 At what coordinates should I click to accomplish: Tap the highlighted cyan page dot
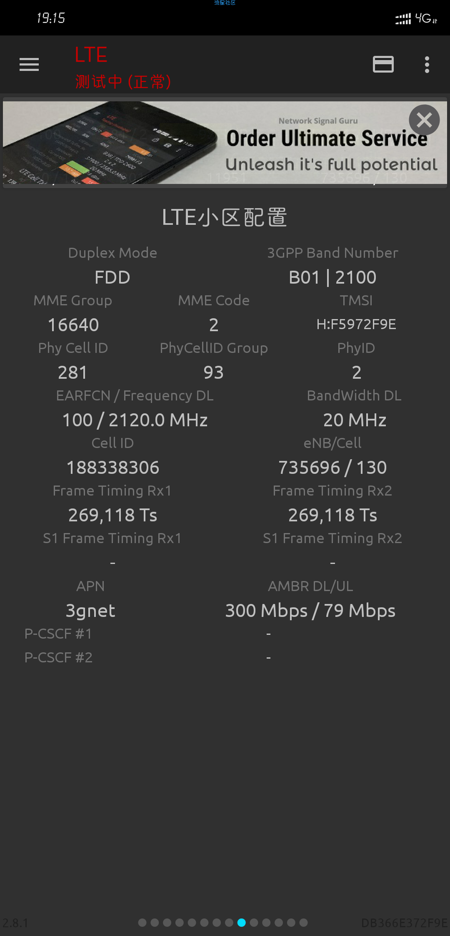click(241, 923)
